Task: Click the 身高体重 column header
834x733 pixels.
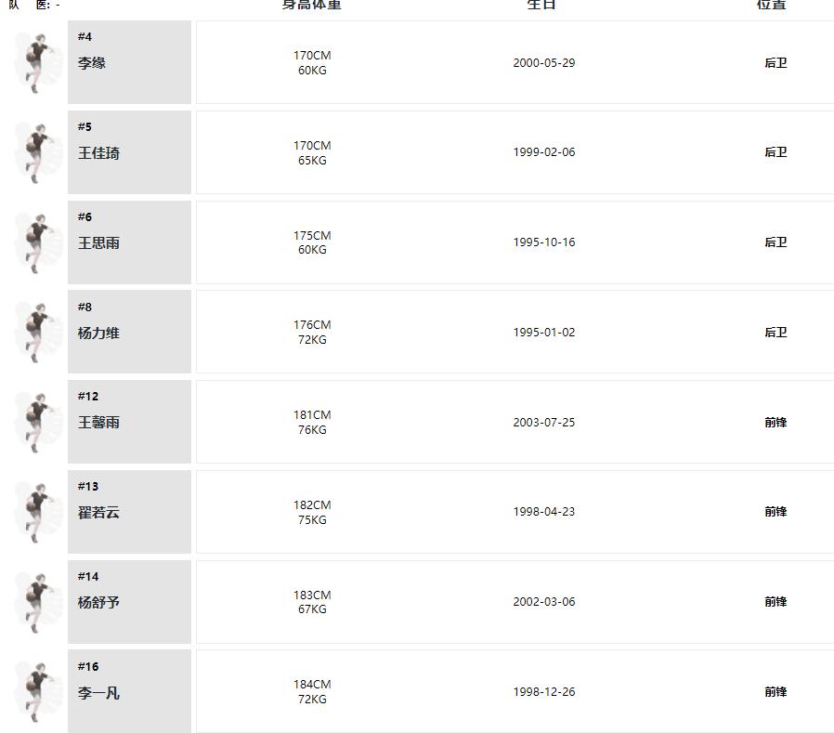Action: point(312,5)
